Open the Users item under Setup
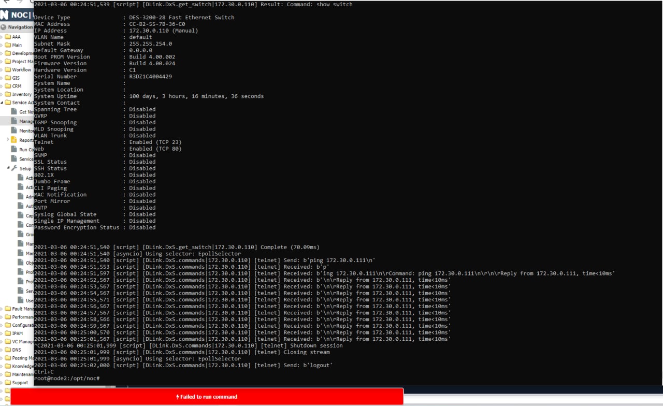Viewport: 663px width, 406px height. tap(25, 300)
